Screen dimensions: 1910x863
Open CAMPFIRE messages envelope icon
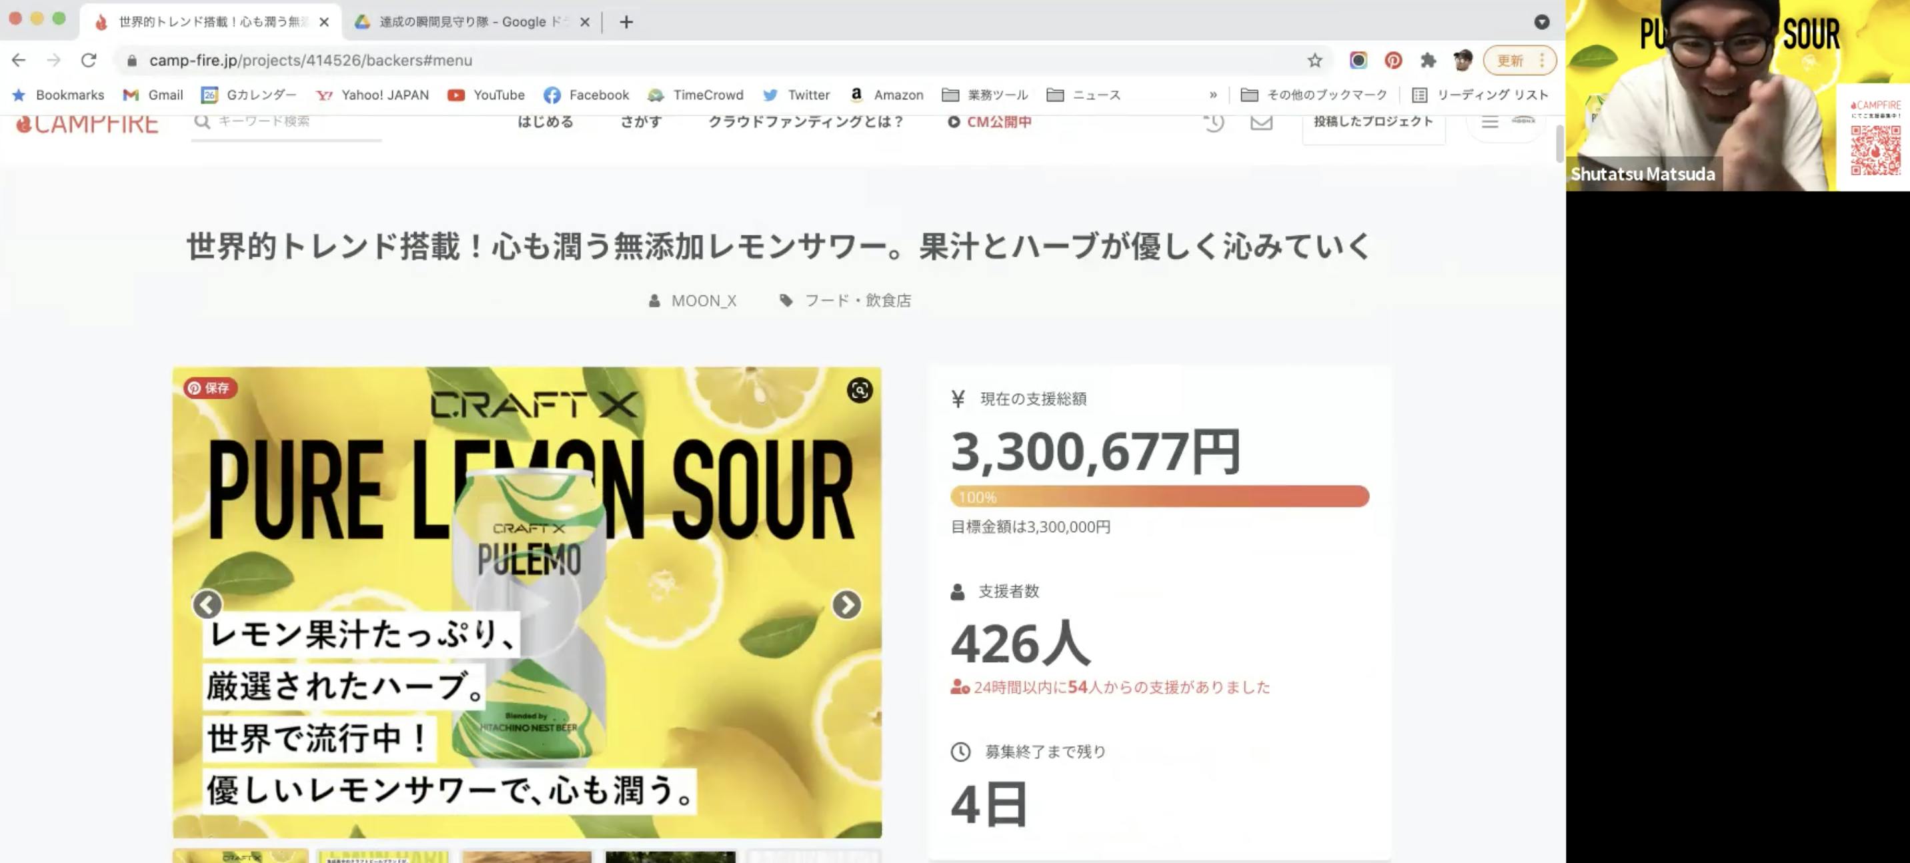(1260, 122)
